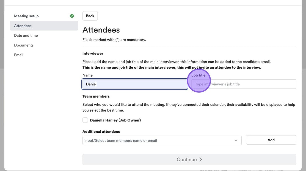Click the Job title field label

click(199, 75)
